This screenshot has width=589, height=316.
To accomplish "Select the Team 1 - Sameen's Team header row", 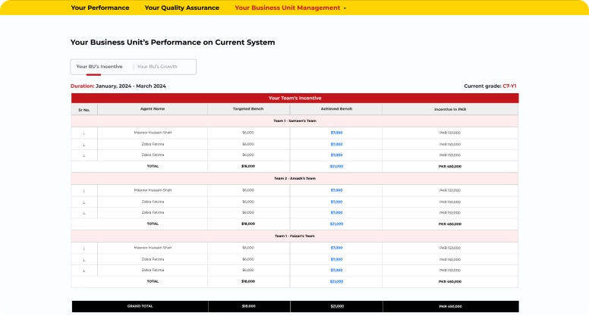I will 294,120.
